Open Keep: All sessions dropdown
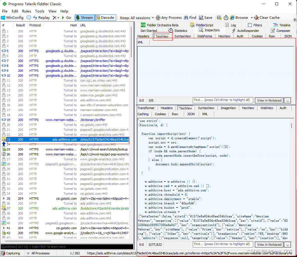297x257 pixels. 136,18
